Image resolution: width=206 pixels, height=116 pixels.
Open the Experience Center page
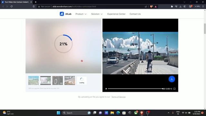117,14
